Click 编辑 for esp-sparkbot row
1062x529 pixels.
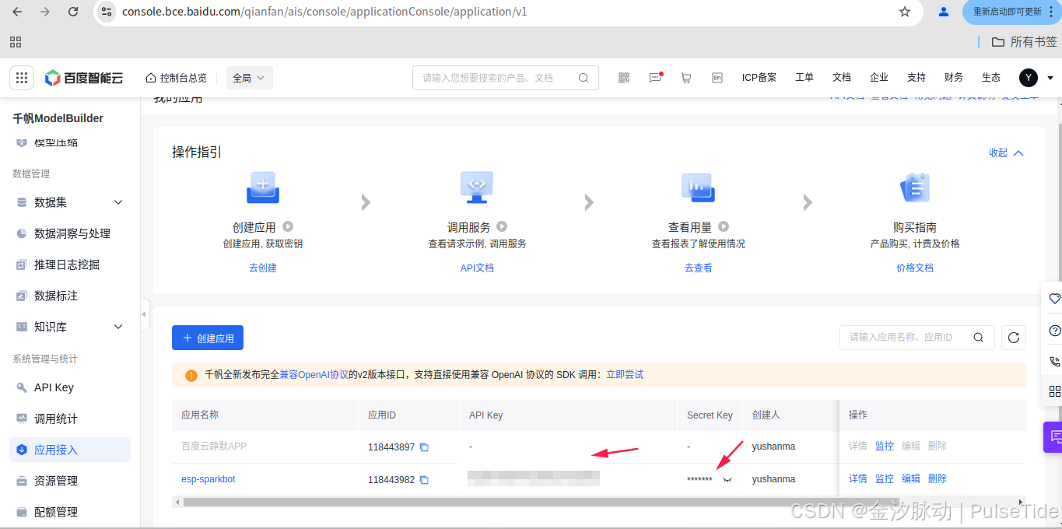tap(911, 479)
